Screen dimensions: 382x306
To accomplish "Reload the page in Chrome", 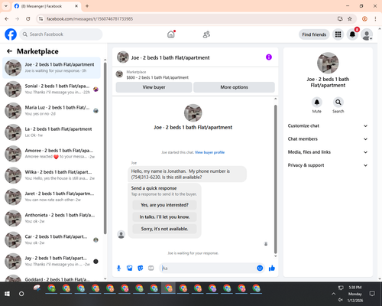I will tap(28, 19).
